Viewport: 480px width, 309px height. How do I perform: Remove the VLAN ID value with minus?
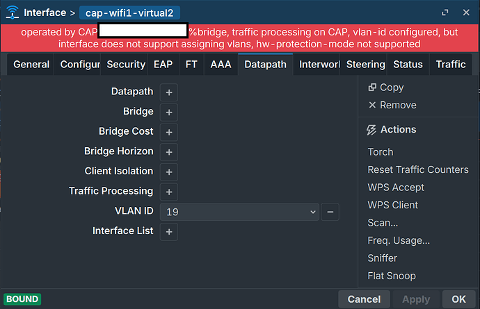(330, 212)
